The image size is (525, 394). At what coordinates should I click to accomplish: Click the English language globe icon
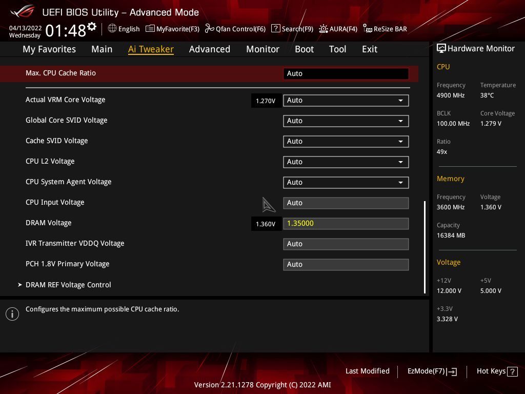click(x=112, y=29)
